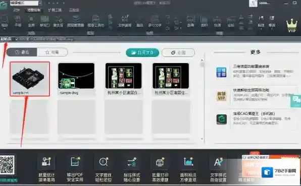Screen dimensions: 301x186
Task: Close the 起始页 tab
Action: (x=17, y=39)
